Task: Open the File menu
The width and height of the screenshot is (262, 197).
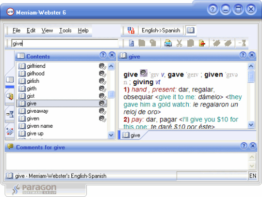Action: tap(16, 30)
